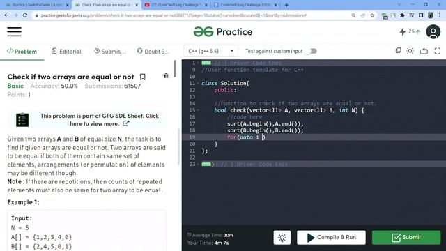Collapse the check function fold at line 15

[198, 110]
